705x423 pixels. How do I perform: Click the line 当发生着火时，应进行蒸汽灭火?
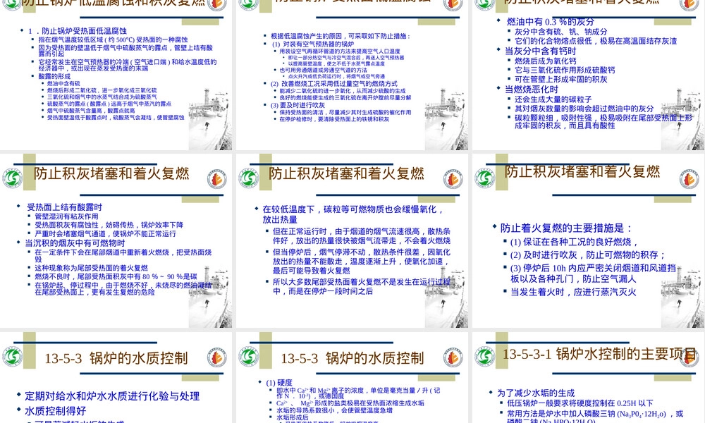tap(573, 292)
